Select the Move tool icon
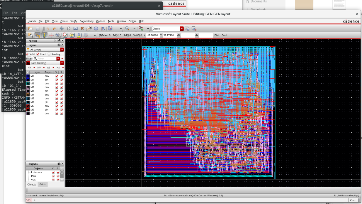362x204 pixels. tap(62, 28)
